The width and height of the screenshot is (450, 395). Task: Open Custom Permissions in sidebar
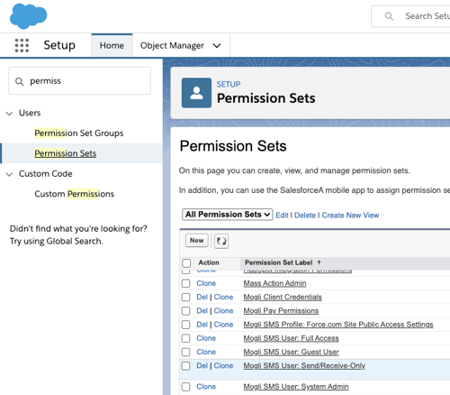(x=75, y=194)
